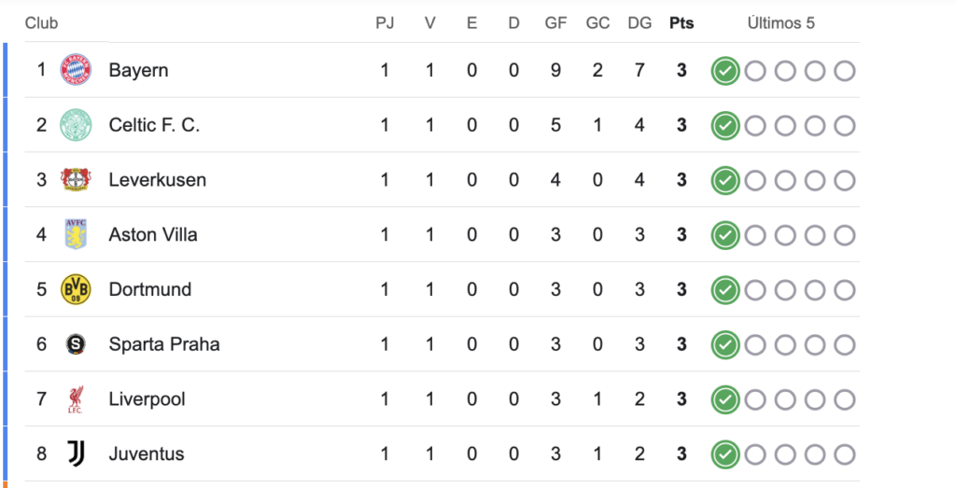956x488 pixels.
Task: Click the Liverpool crest icon
Action: point(76,399)
